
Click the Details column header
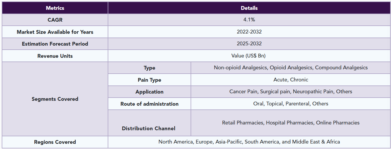click(249, 8)
